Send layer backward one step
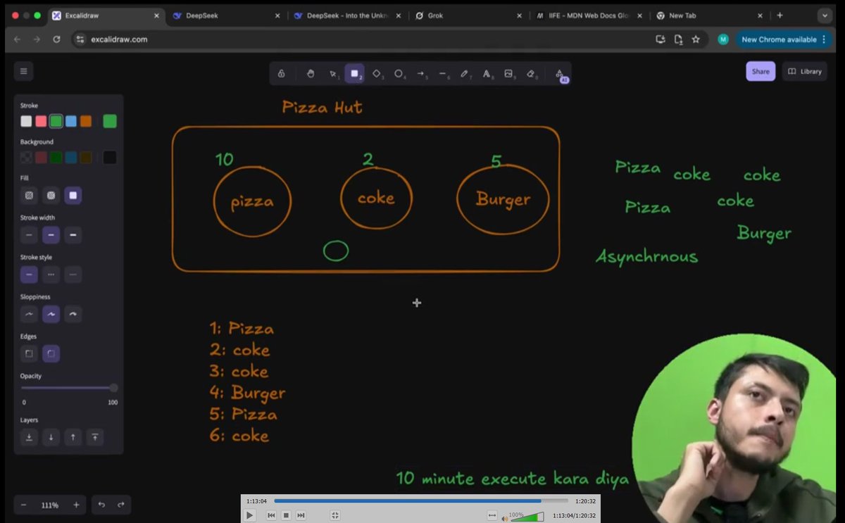The image size is (845, 523). pyautogui.click(x=51, y=437)
